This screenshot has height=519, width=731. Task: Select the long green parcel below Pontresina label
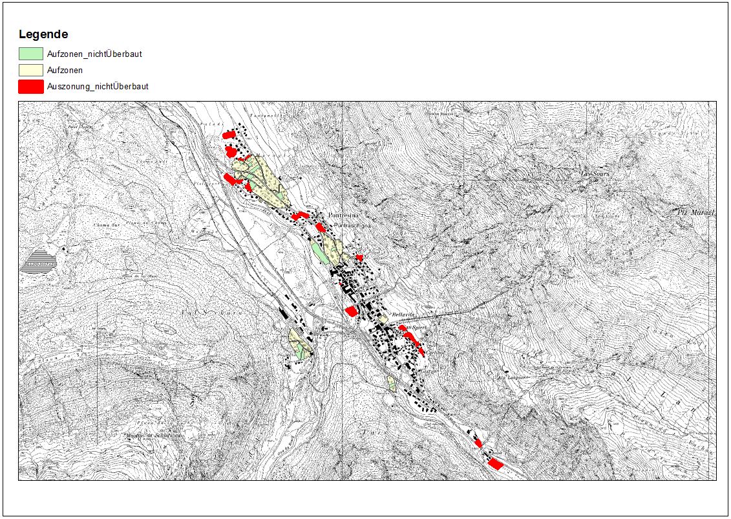320,252
